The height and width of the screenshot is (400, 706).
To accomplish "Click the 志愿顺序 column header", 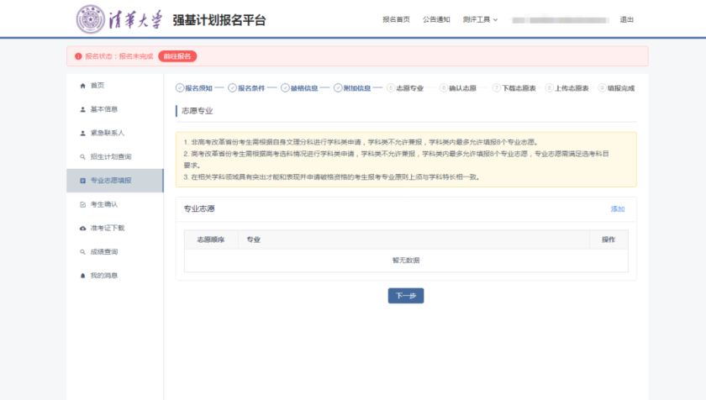I will 211,239.
